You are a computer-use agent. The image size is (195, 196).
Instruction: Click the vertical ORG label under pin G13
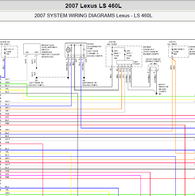[120, 76]
